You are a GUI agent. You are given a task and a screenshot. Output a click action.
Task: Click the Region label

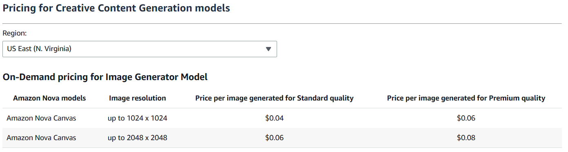pos(15,34)
